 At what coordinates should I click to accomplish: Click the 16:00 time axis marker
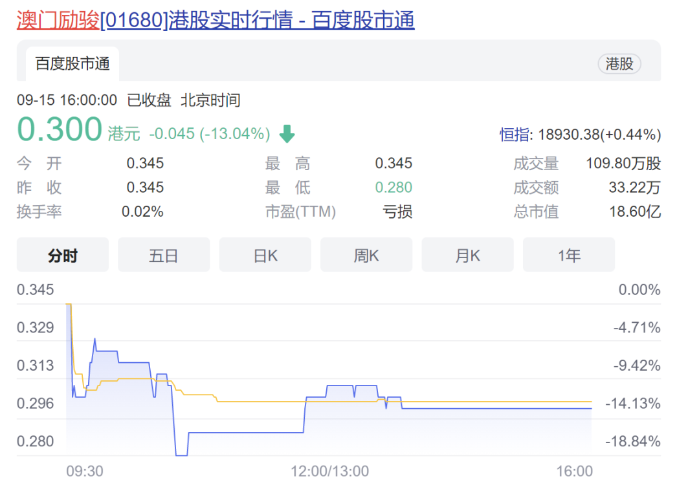point(575,471)
